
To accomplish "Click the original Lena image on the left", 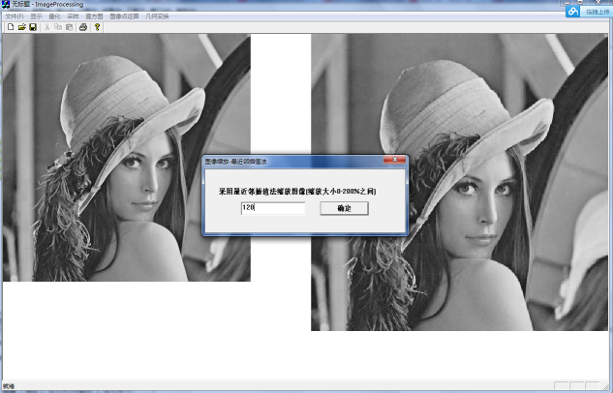I will pyautogui.click(x=126, y=158).
